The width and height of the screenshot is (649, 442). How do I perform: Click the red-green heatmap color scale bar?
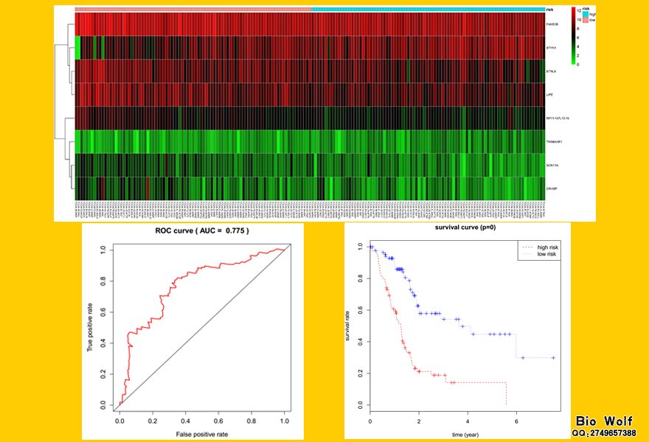point(573,36)
